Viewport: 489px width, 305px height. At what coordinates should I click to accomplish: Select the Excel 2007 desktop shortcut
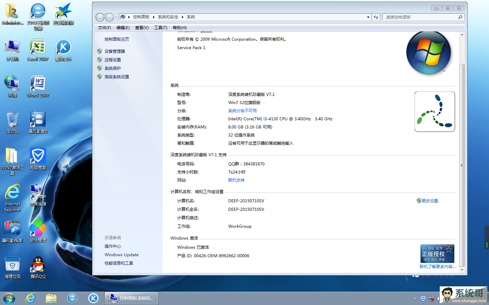38,50
